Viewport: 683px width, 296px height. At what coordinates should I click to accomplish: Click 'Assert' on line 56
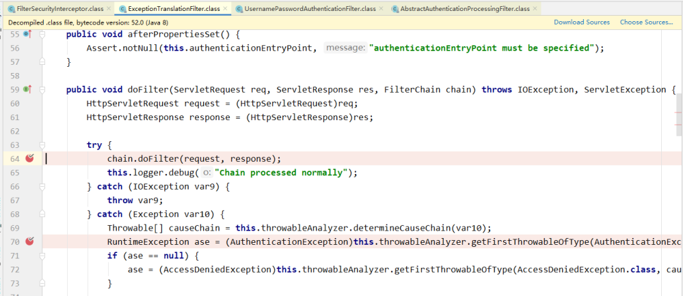(101, 48)
